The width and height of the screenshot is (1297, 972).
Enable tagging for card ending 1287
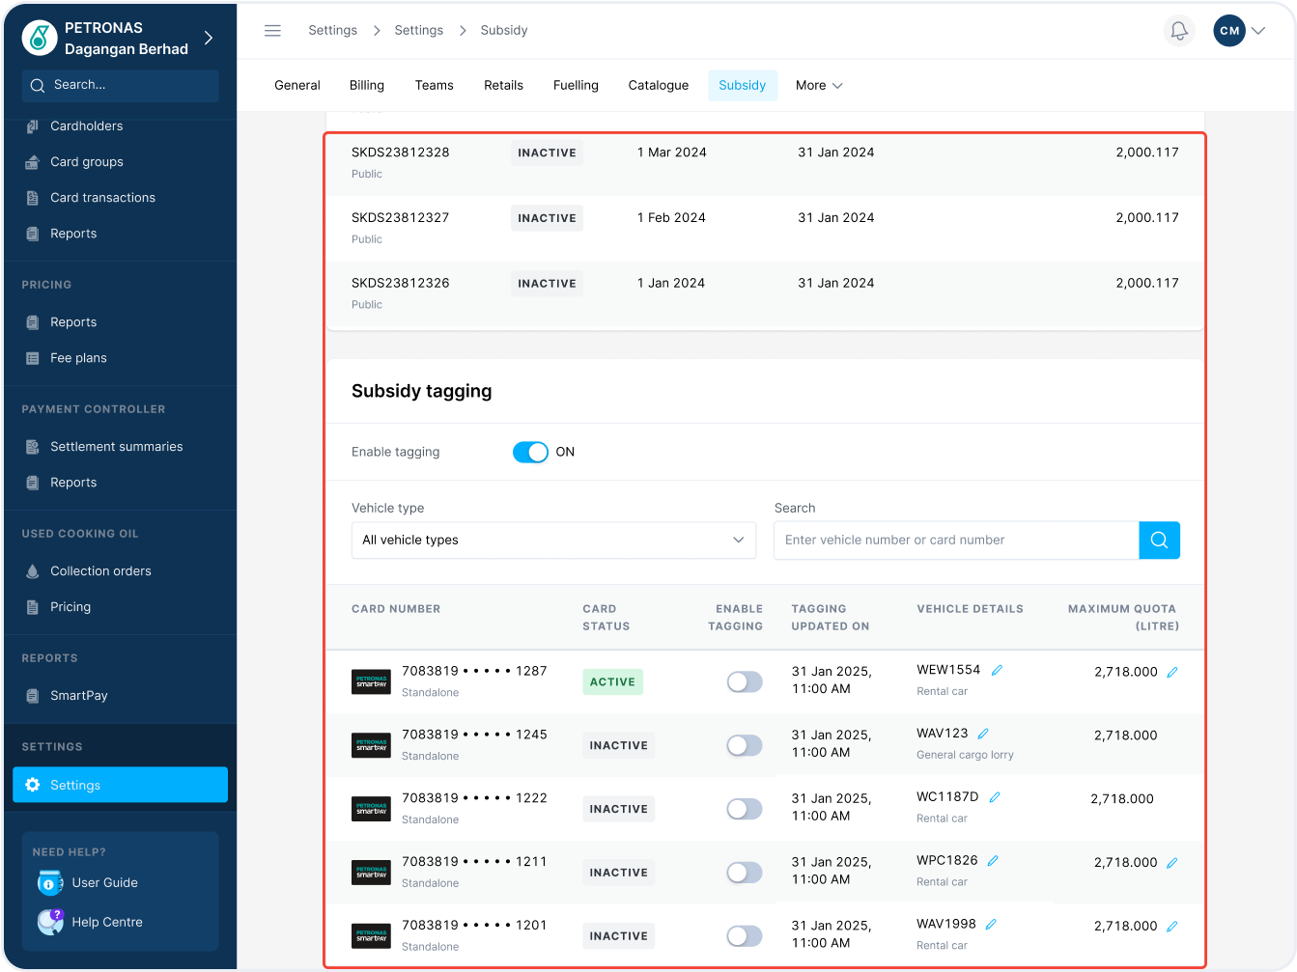tap(744, 682)
